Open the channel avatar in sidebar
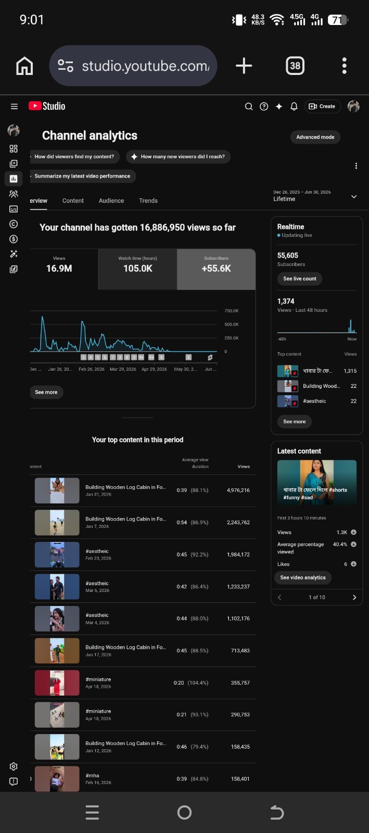 pyautogui.click(x=14, y=130)
